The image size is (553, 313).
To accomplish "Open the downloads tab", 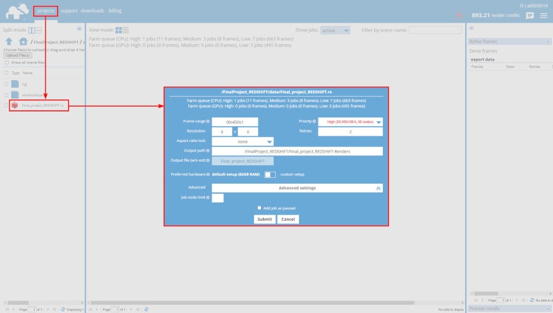I will click(x=92, y=11).
